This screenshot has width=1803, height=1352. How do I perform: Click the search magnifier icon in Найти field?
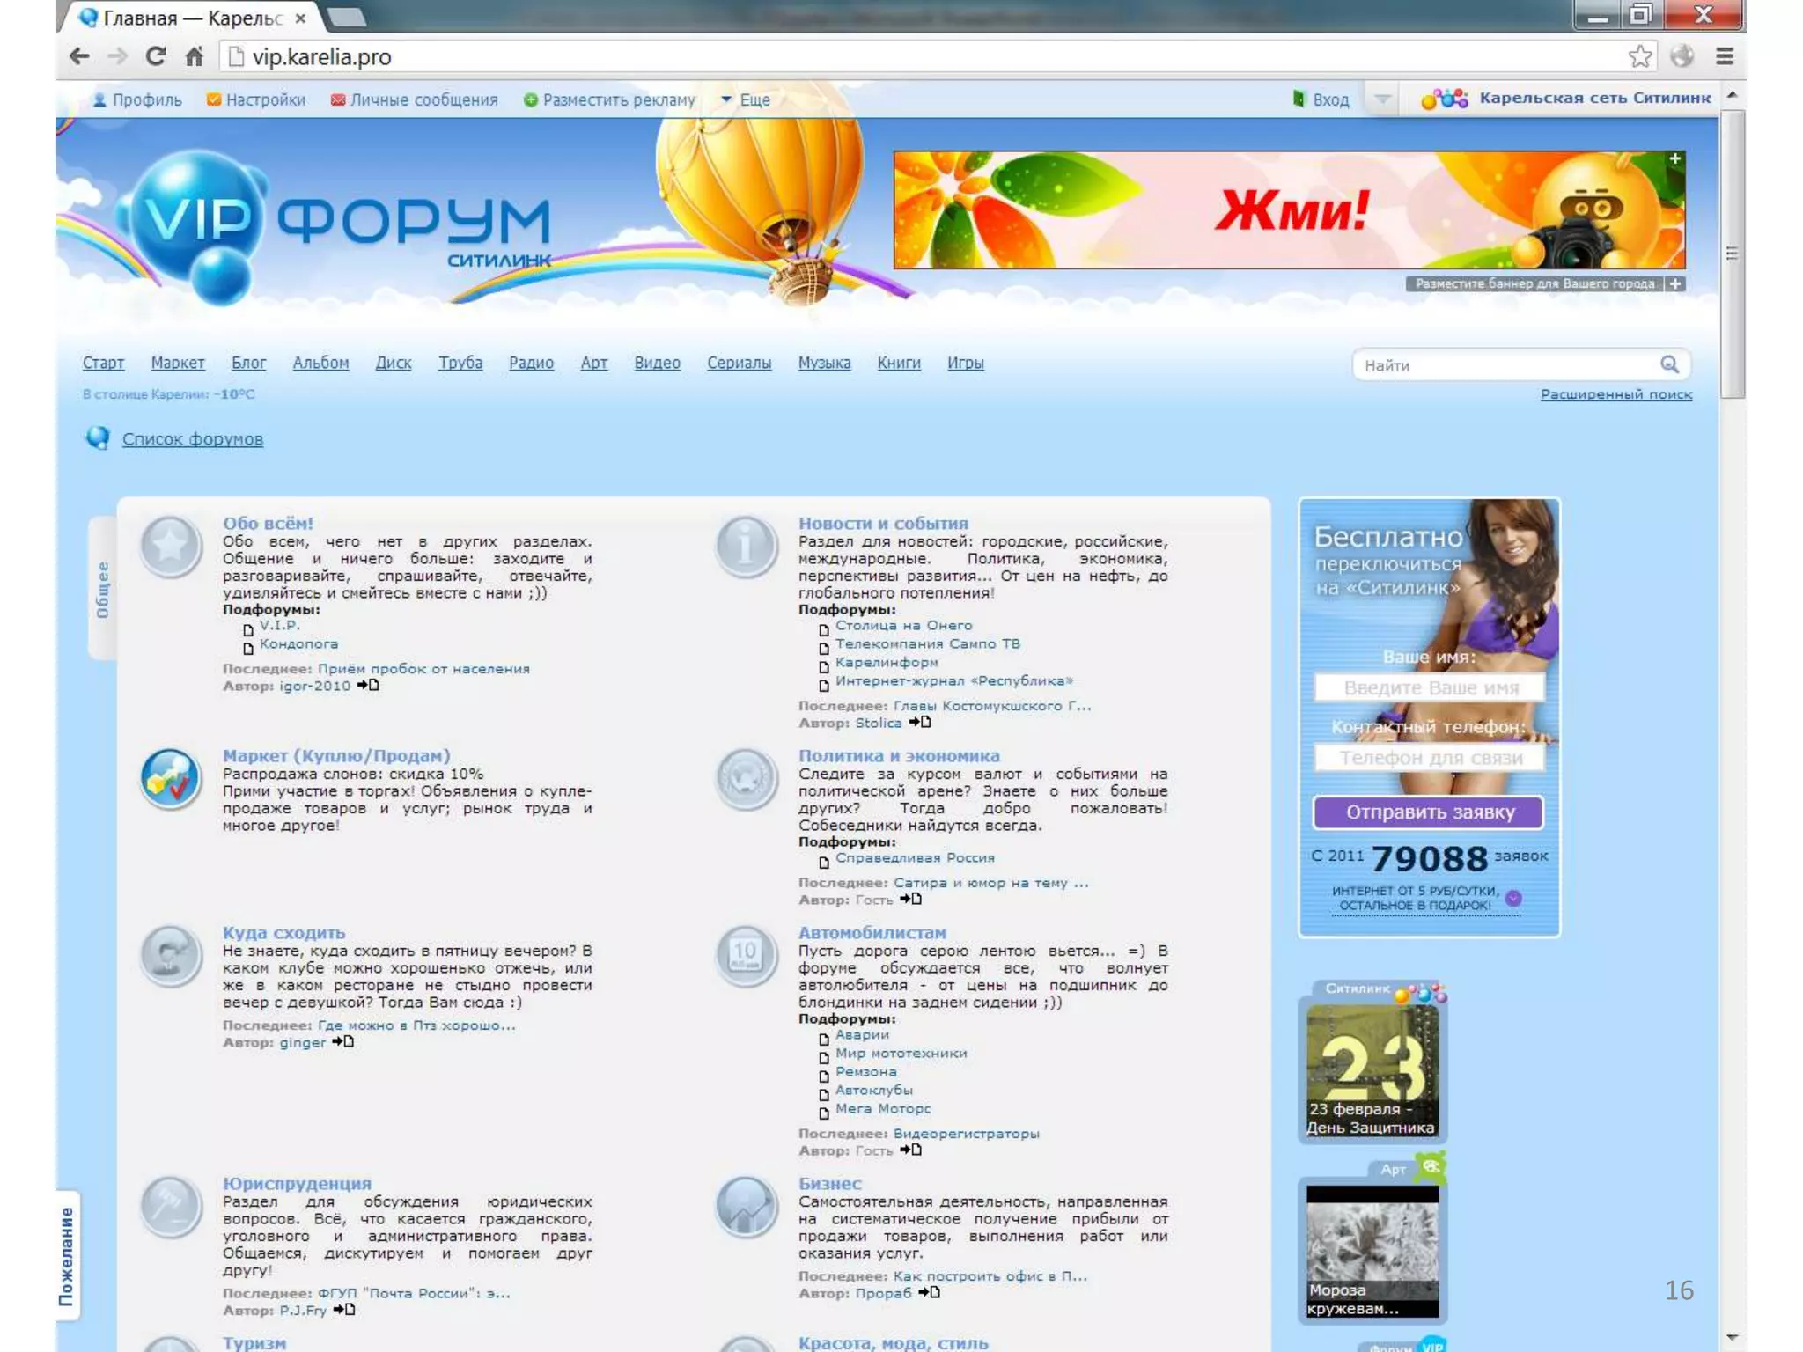pyautogui.click(x=1669, y=364)
